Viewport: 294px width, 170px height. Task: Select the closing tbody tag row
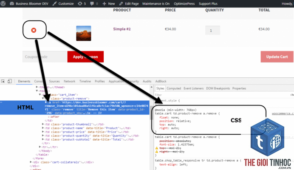(x=45, y=151)
